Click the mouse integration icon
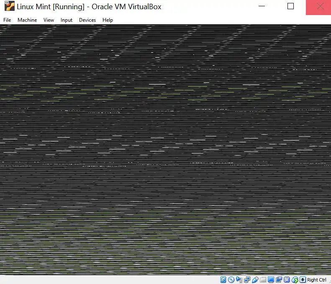This screenshot has height=284, width=331. 295,280
